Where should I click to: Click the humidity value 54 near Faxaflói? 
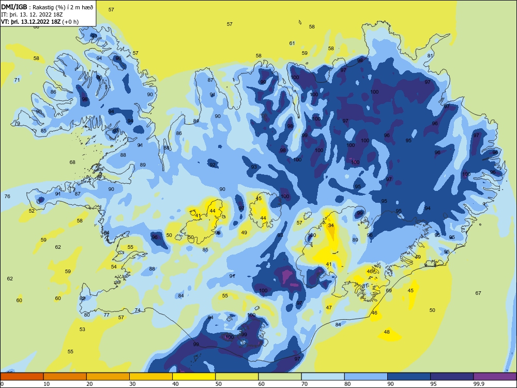114,266
